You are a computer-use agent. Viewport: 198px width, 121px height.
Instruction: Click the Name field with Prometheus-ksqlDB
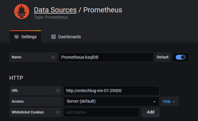tap(106, 57)
